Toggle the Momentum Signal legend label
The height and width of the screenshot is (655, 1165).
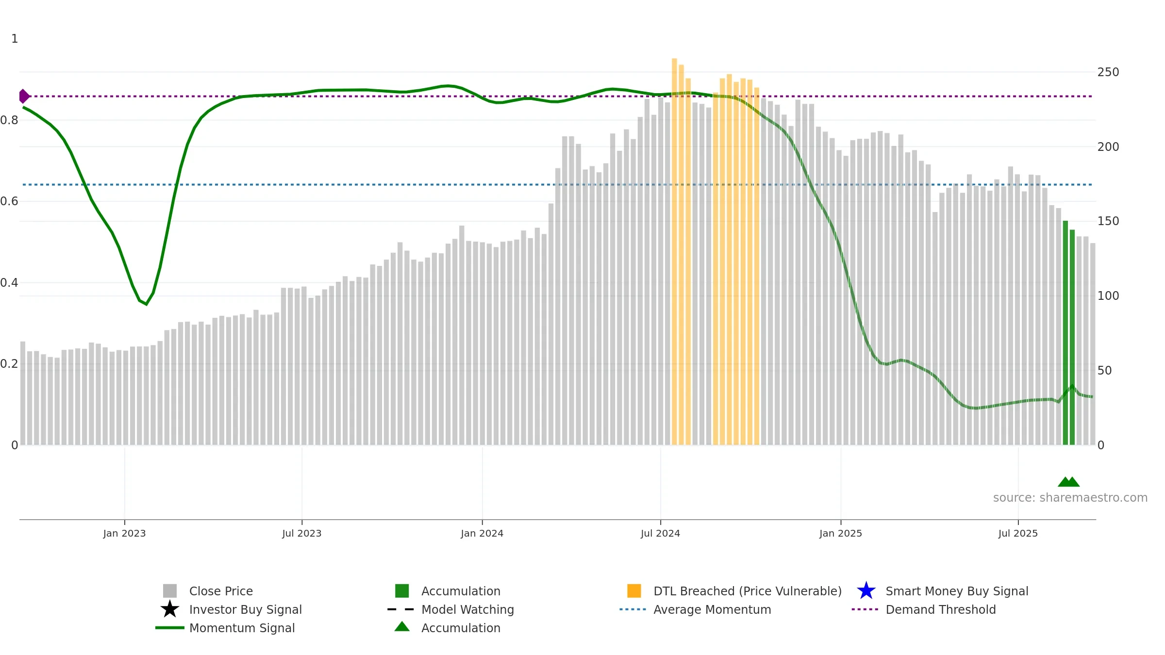point(242,628)
